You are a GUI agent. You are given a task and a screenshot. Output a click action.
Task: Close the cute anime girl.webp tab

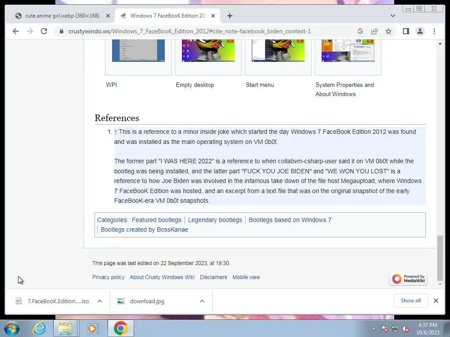108,16
